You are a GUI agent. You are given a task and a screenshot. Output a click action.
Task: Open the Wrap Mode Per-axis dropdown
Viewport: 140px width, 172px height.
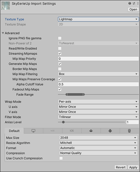coord(98,102)
